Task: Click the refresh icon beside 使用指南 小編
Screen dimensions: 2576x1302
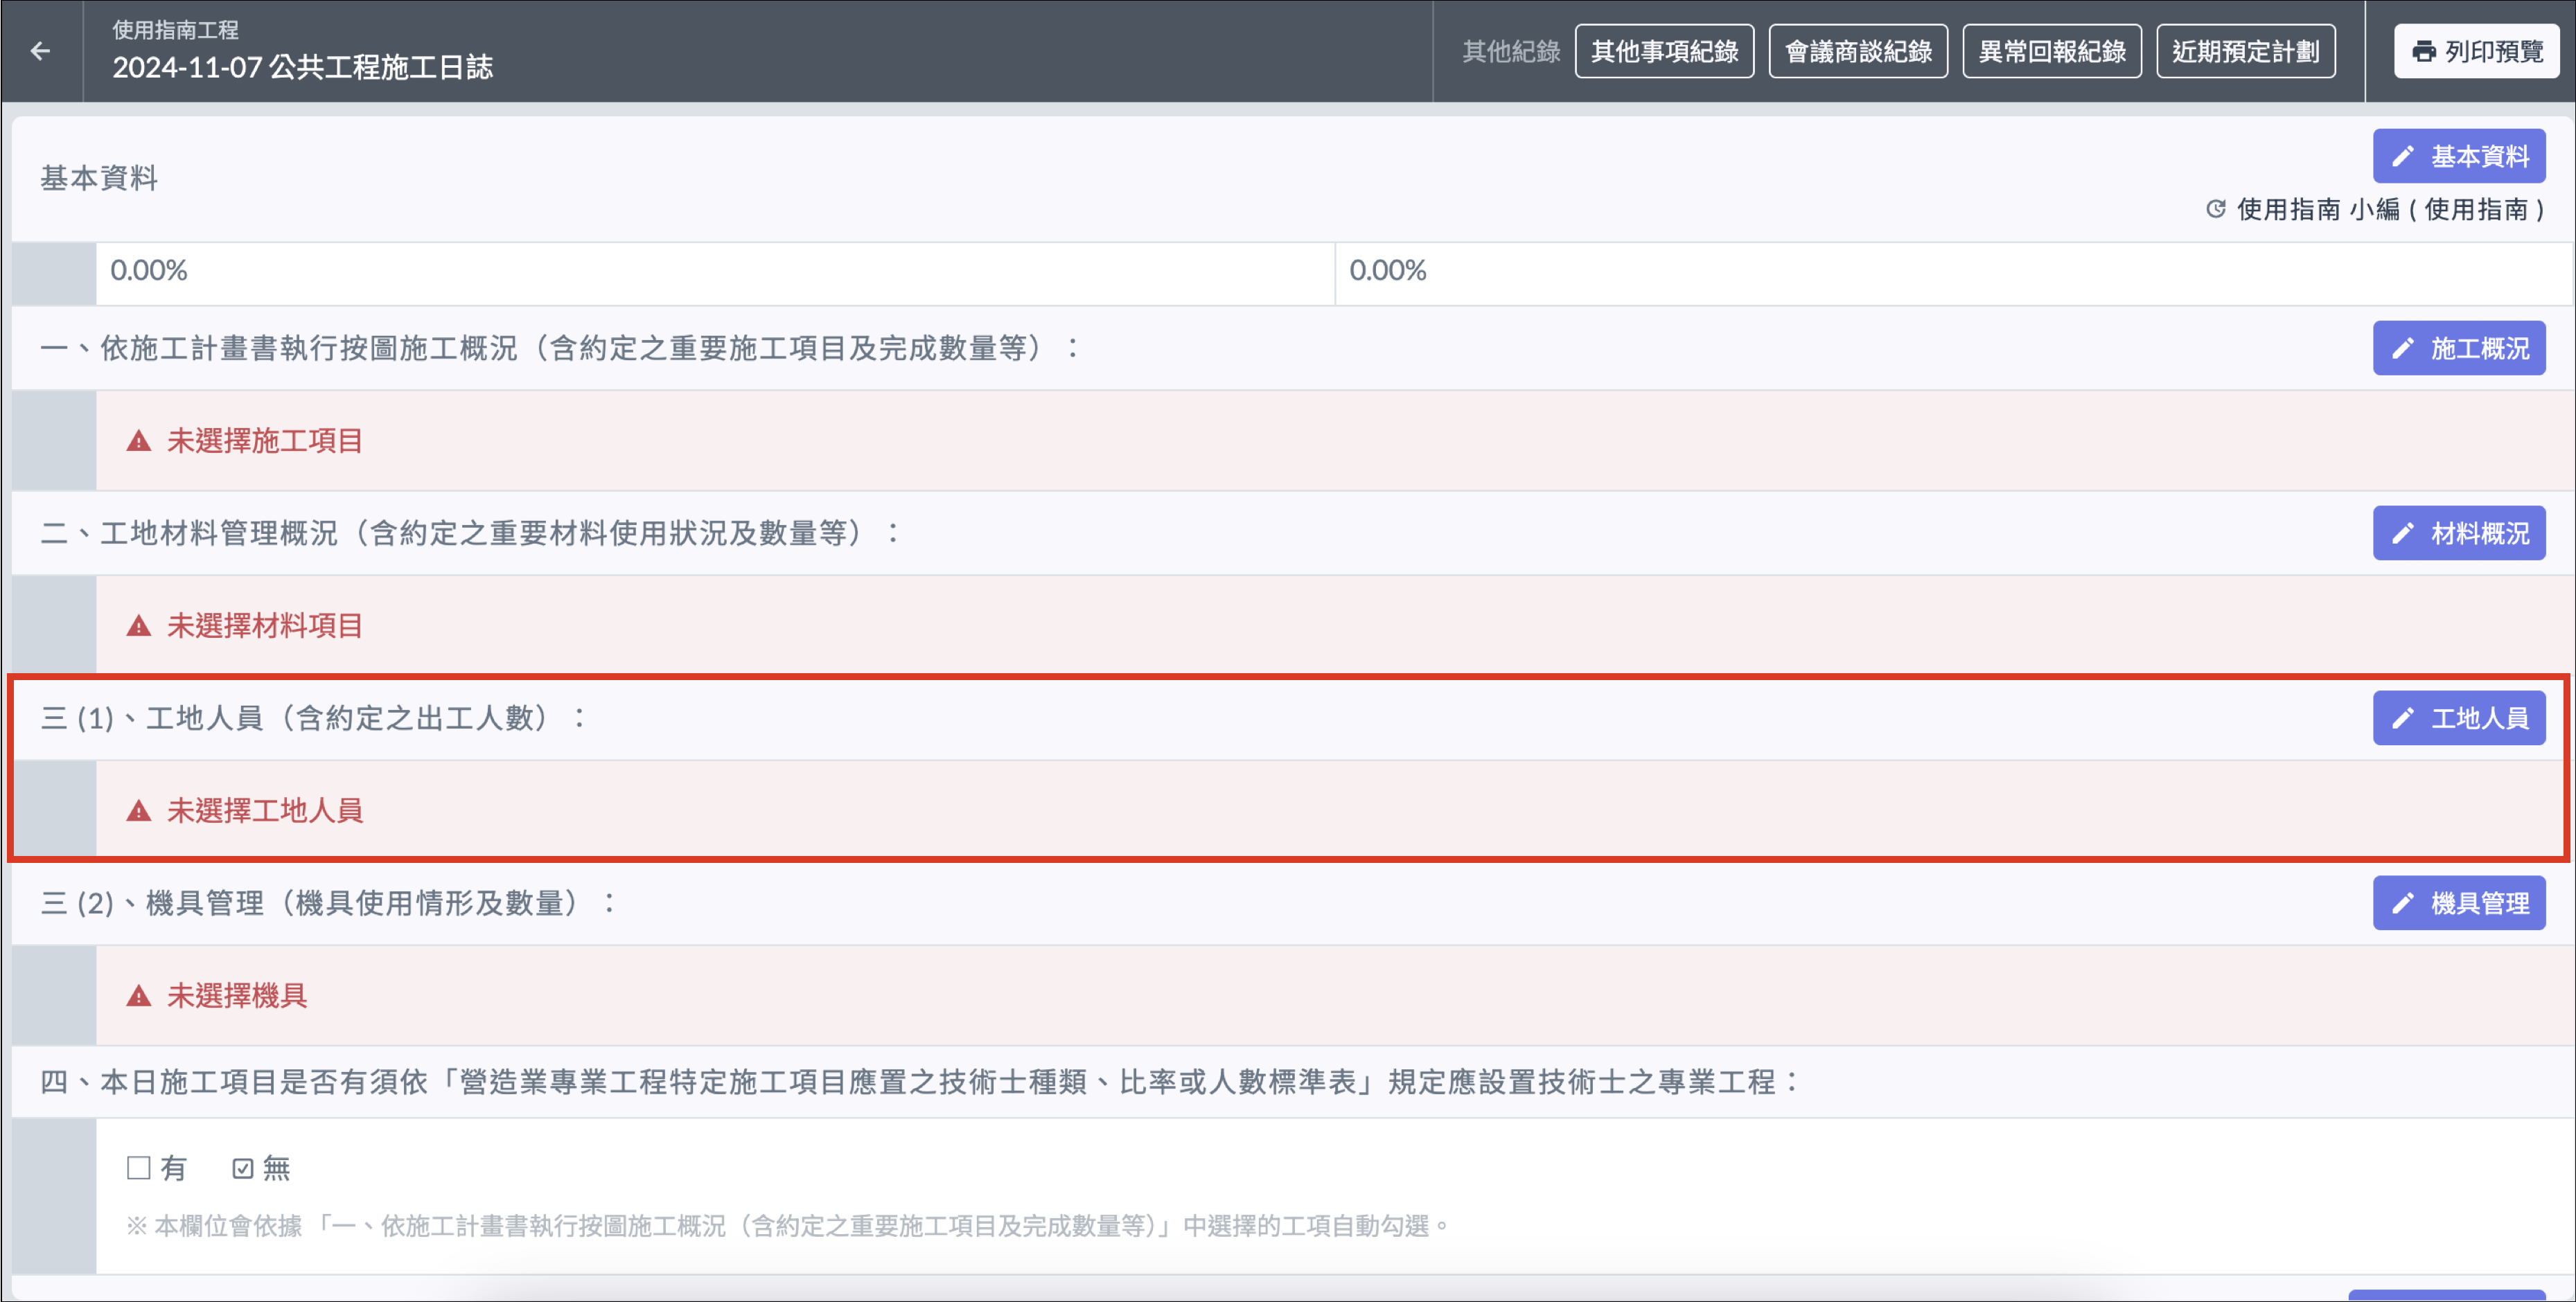Action: pyautogui.click(x=2216, y=209)
